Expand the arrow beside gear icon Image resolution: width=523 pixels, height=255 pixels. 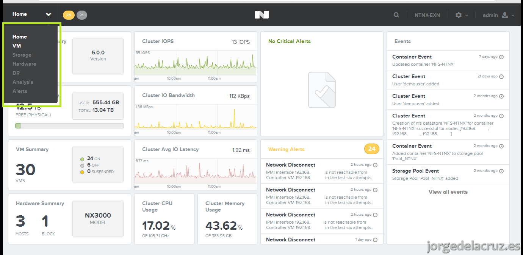point(467,15)
